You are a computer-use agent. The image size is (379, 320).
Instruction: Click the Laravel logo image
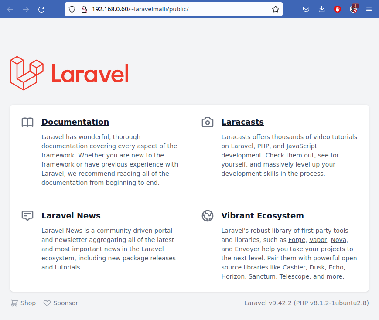69,73
